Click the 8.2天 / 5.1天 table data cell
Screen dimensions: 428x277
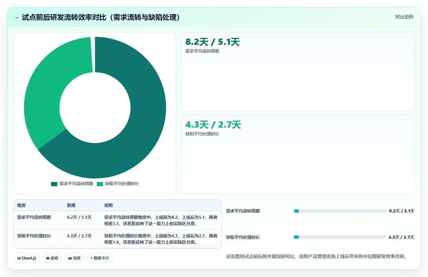[x=79, y=217]
